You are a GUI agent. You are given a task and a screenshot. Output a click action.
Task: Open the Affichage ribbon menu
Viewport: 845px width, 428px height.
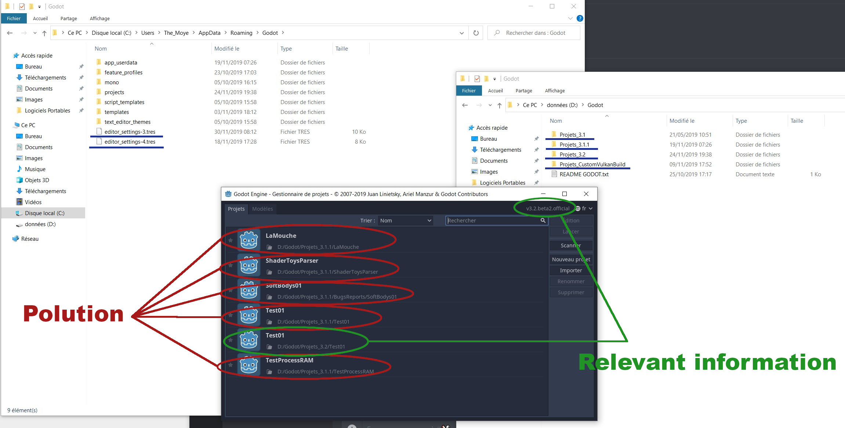pyautogui.click(x=99, y=18)
